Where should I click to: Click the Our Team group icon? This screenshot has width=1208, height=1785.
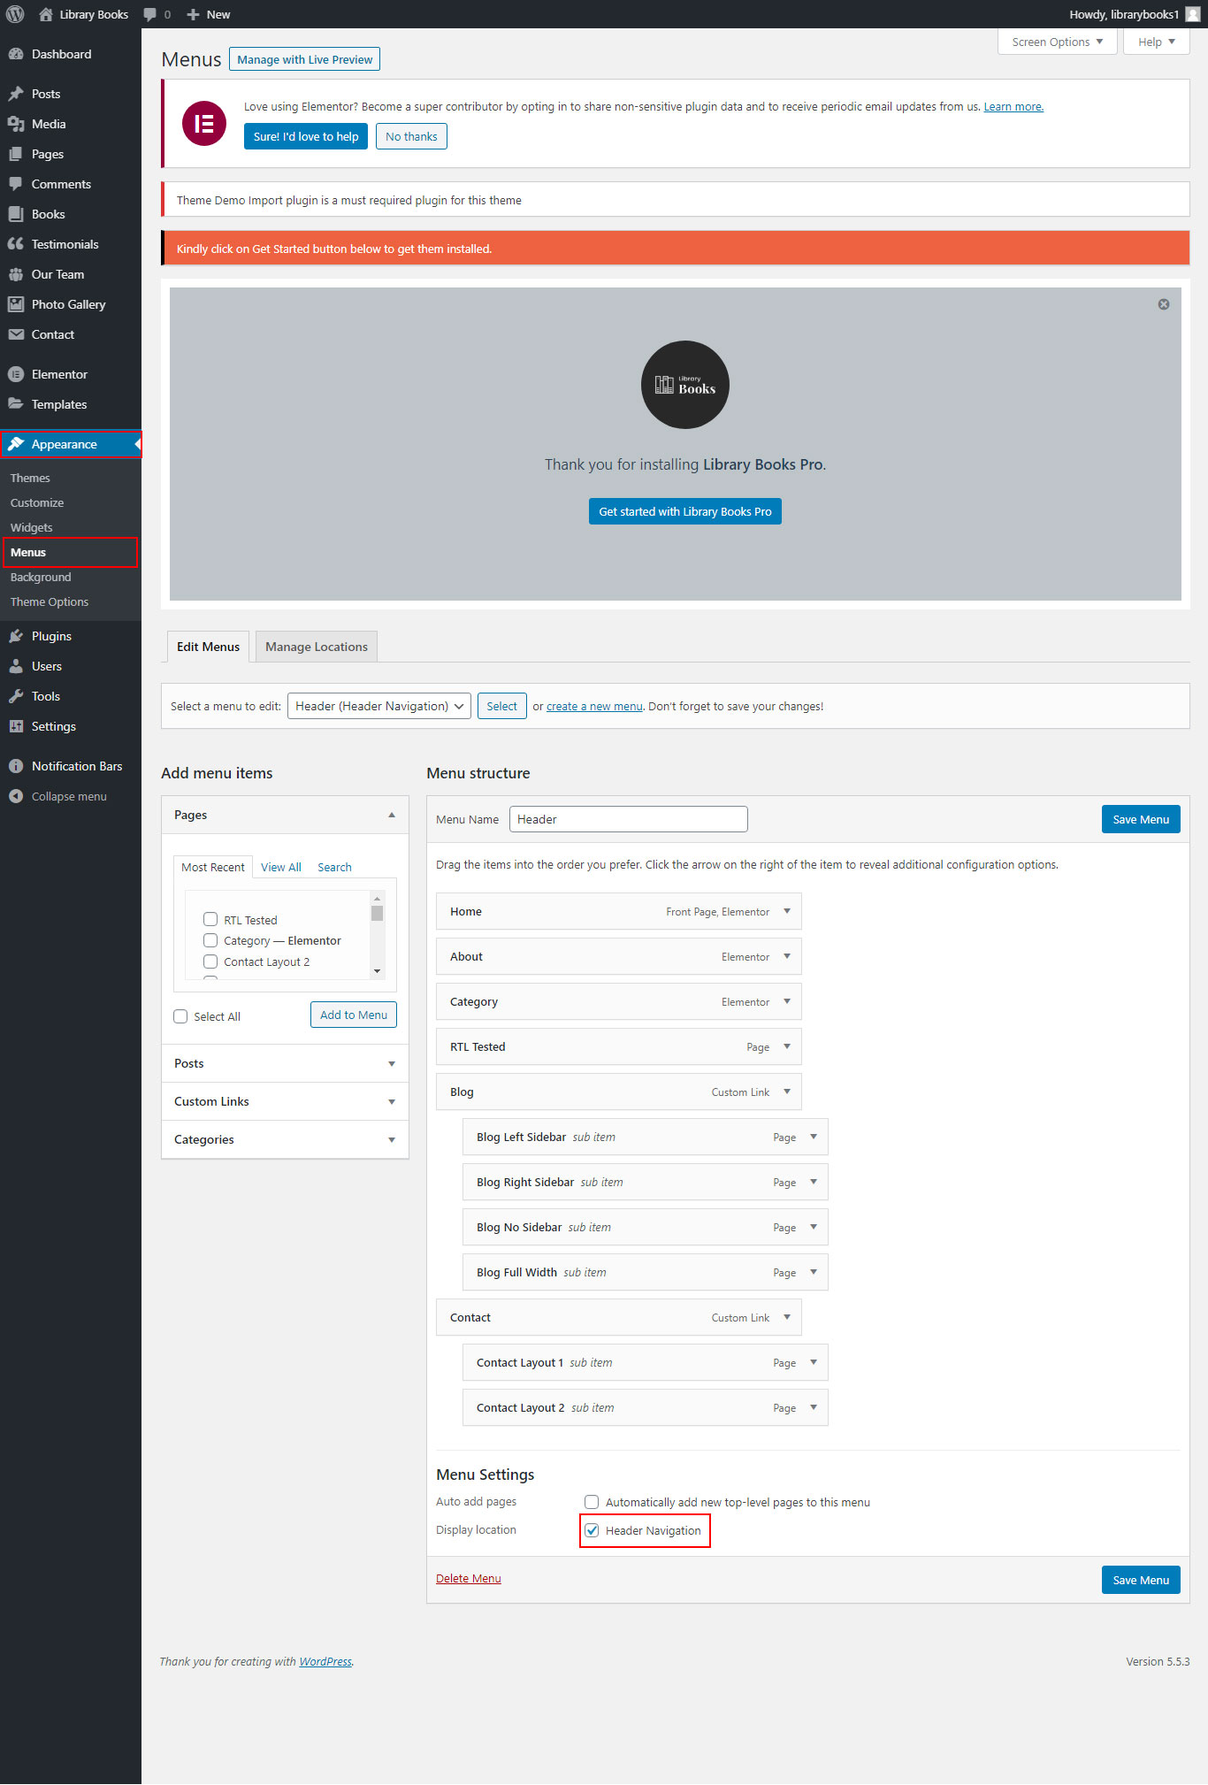(x=16, y=274)
